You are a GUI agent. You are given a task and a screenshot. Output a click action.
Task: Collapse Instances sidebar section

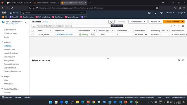pyautogui.click(x=2, y=42)
